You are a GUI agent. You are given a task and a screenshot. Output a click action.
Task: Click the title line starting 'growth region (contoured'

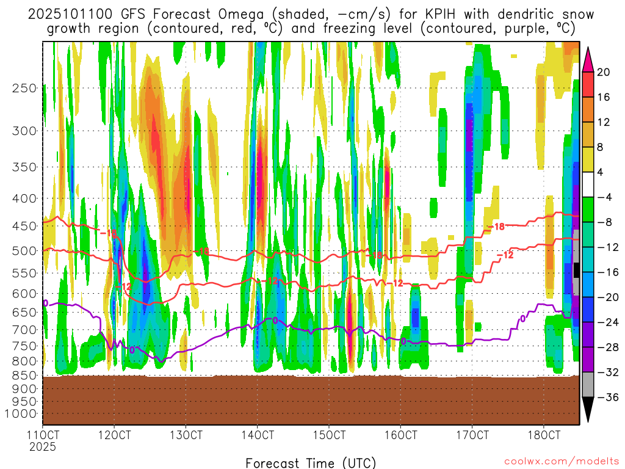311,29
